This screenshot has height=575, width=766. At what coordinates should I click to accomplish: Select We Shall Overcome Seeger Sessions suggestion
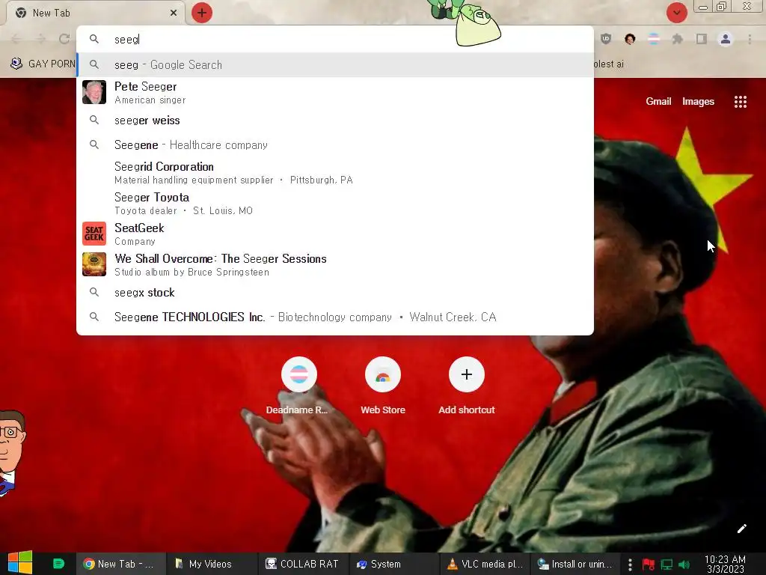pyautogui.click(x=335, y=264)
